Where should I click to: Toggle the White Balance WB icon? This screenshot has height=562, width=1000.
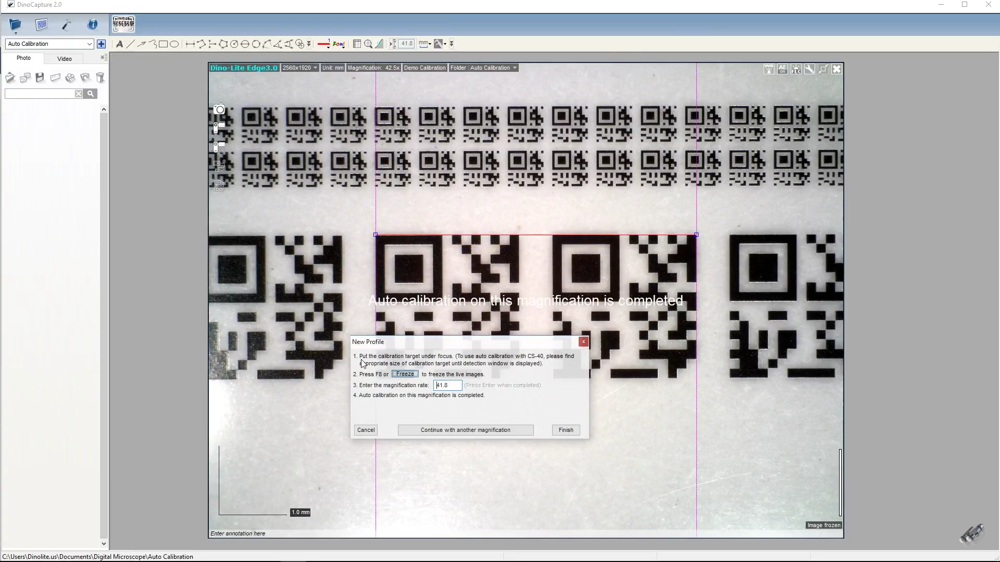click(769, 69)
